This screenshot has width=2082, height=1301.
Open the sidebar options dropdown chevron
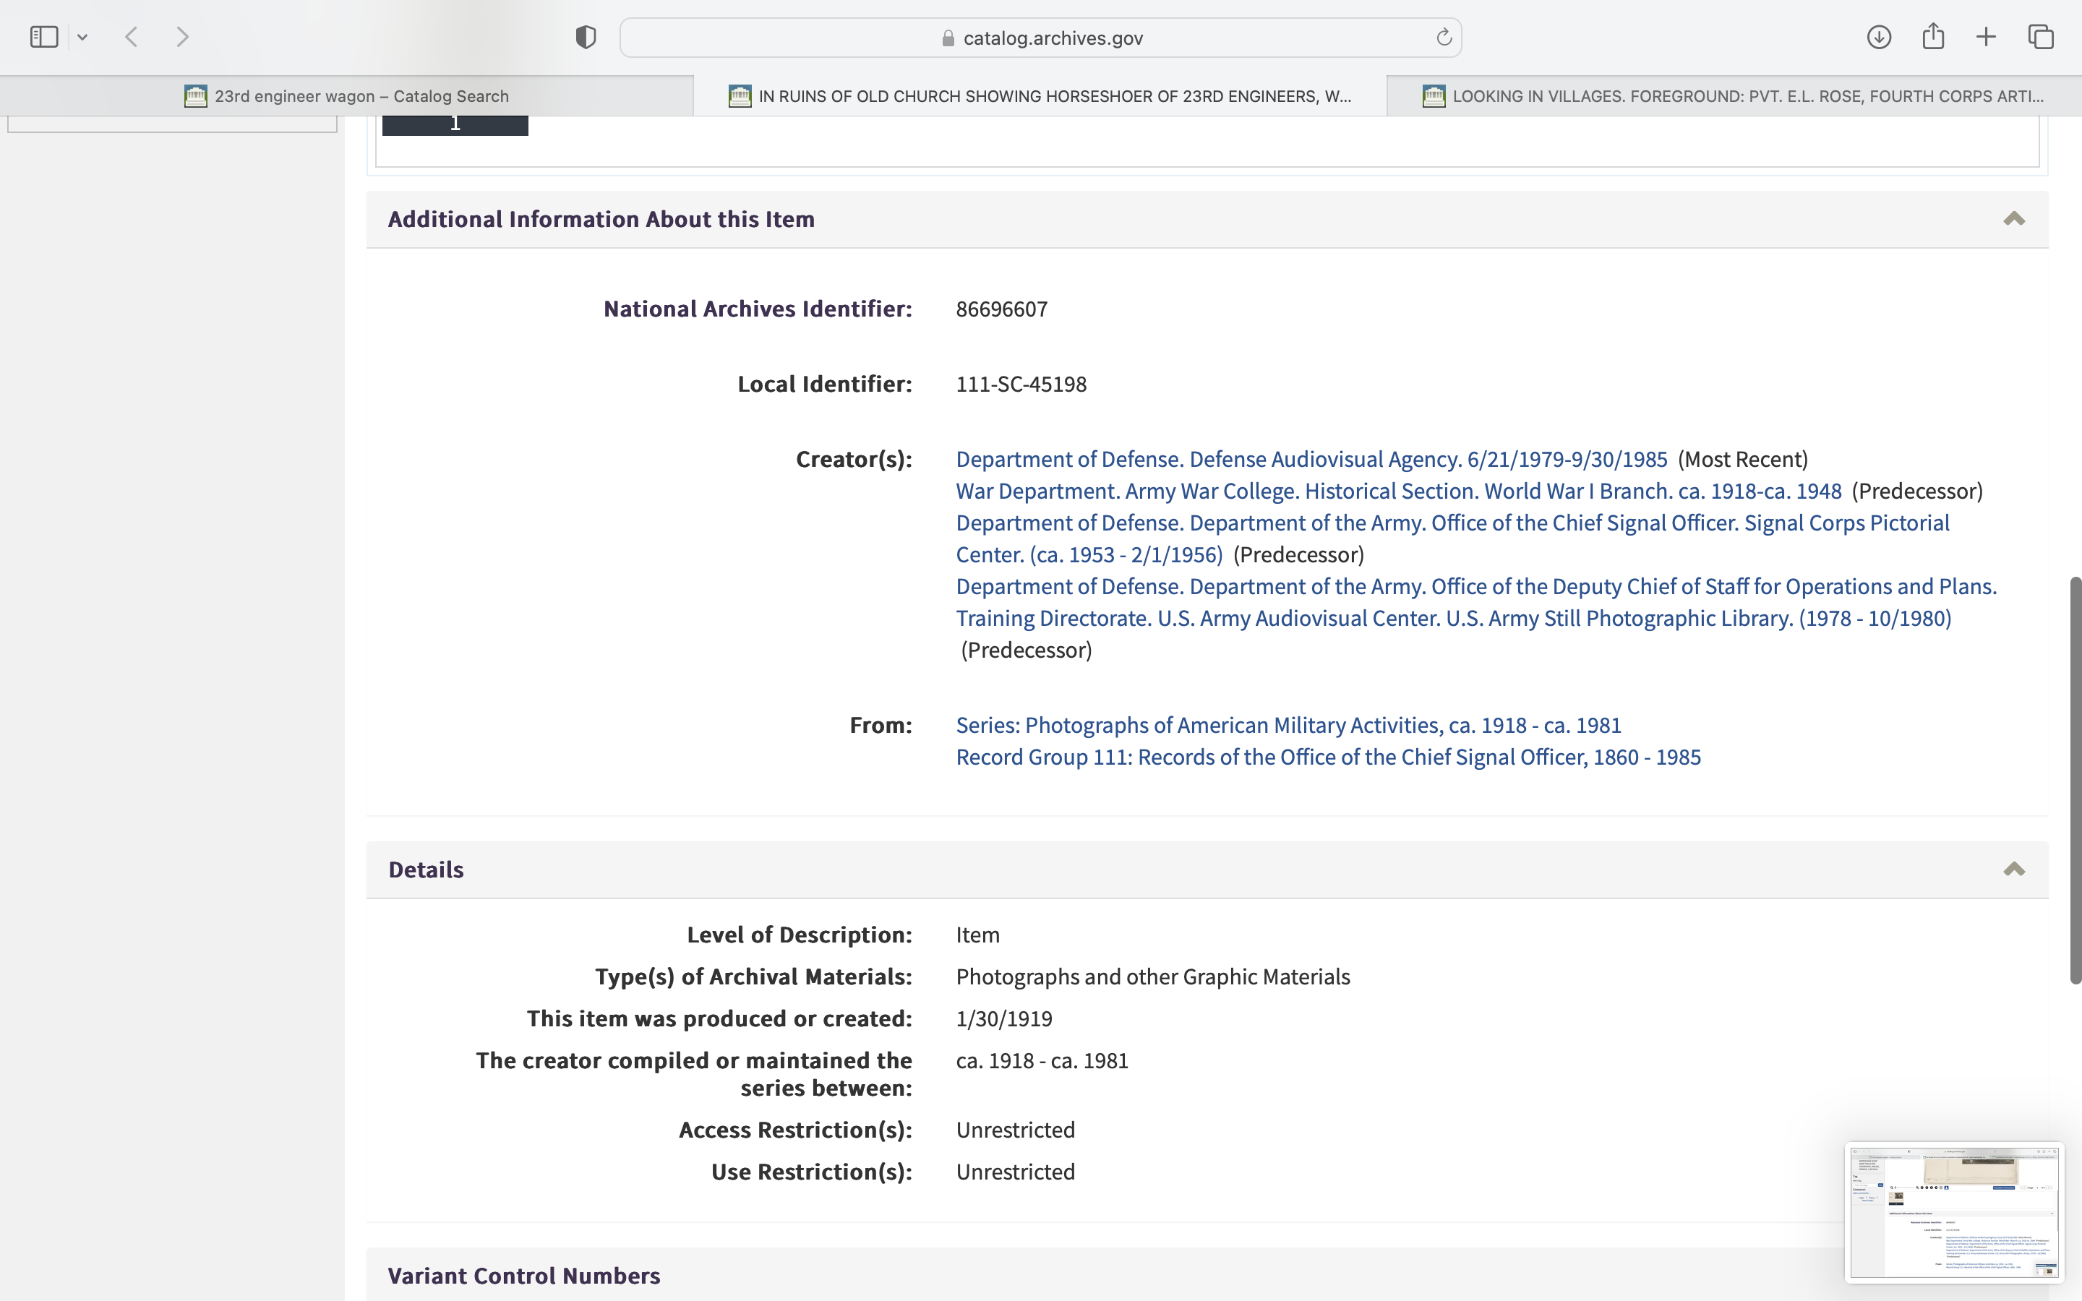click(x=82, y=37)
